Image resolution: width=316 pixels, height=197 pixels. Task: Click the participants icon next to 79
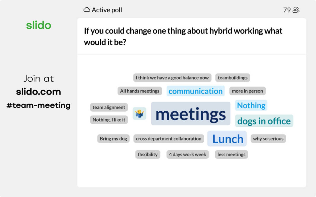[296, 10]
